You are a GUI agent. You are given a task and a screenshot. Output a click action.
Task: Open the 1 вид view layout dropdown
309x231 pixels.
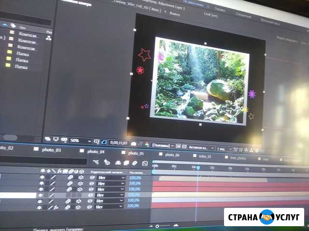(x=224, y=149)
